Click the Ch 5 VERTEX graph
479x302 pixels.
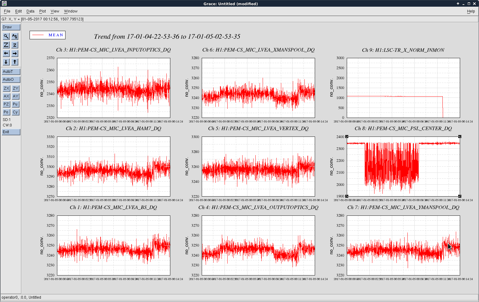pyautogui.click(x=258, y=166)
